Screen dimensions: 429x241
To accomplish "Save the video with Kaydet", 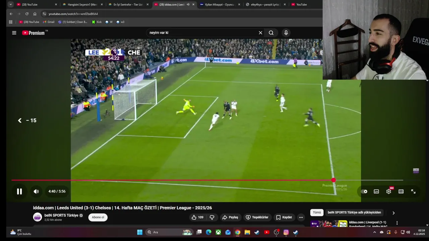I will 284,217.
